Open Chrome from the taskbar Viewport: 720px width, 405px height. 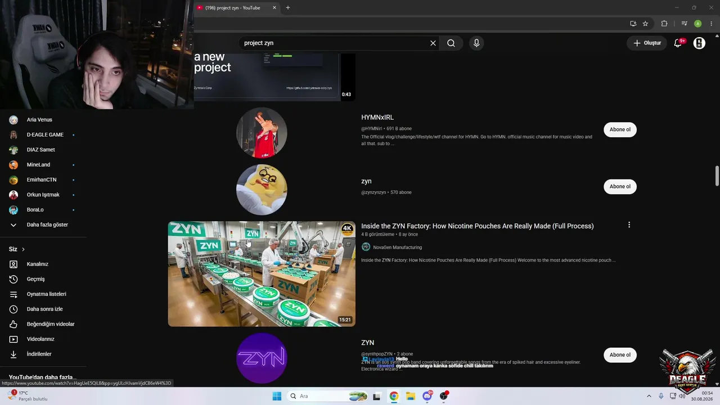pos(394,396)
